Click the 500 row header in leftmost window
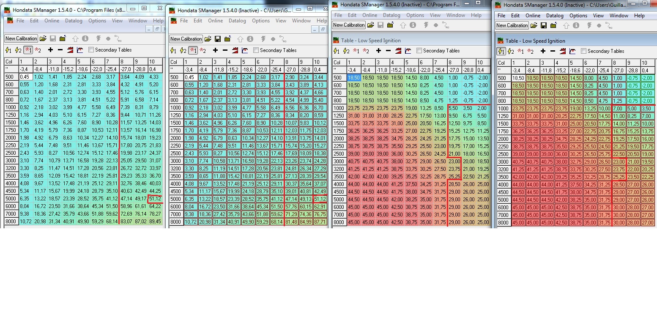Image resolution: width=657 pixels, height=312 pixels. coord(11,77)
